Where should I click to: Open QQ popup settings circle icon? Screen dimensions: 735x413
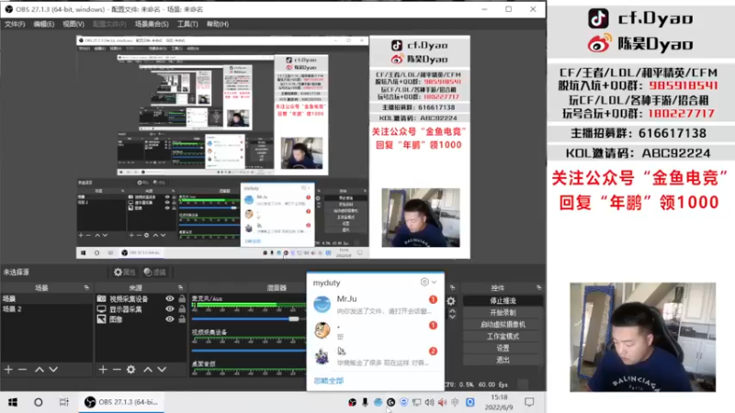coord(424,282)
